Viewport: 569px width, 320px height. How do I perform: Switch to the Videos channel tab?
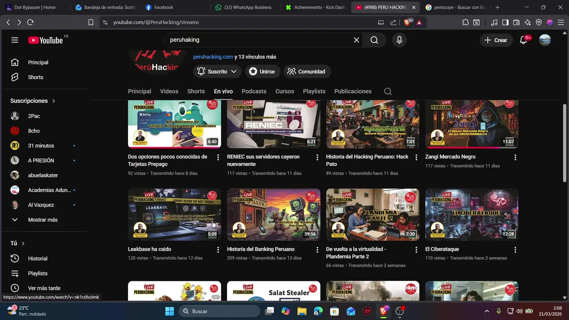click(x=169, y=91)
